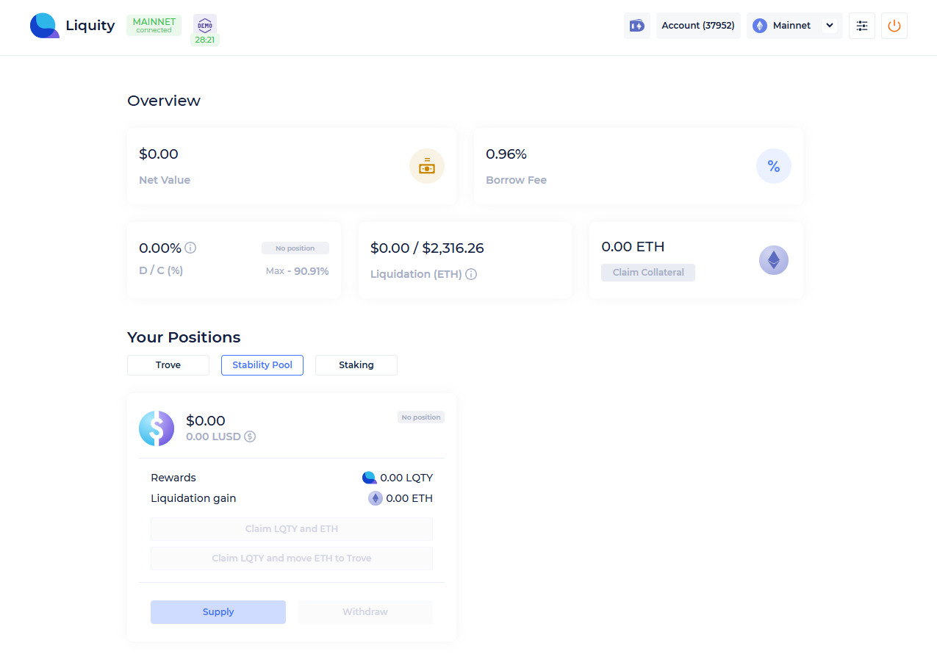Click the MAINNET connected status badge
The width and height of the screenshot is (937, 668).
click(154, 26)
